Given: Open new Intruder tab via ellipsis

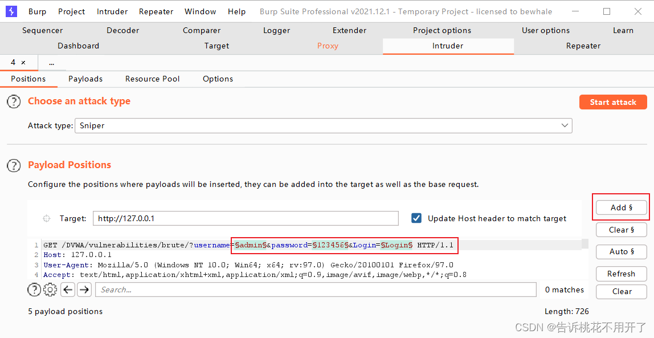Looking at the screenshot, I should (x=51, y=63).
